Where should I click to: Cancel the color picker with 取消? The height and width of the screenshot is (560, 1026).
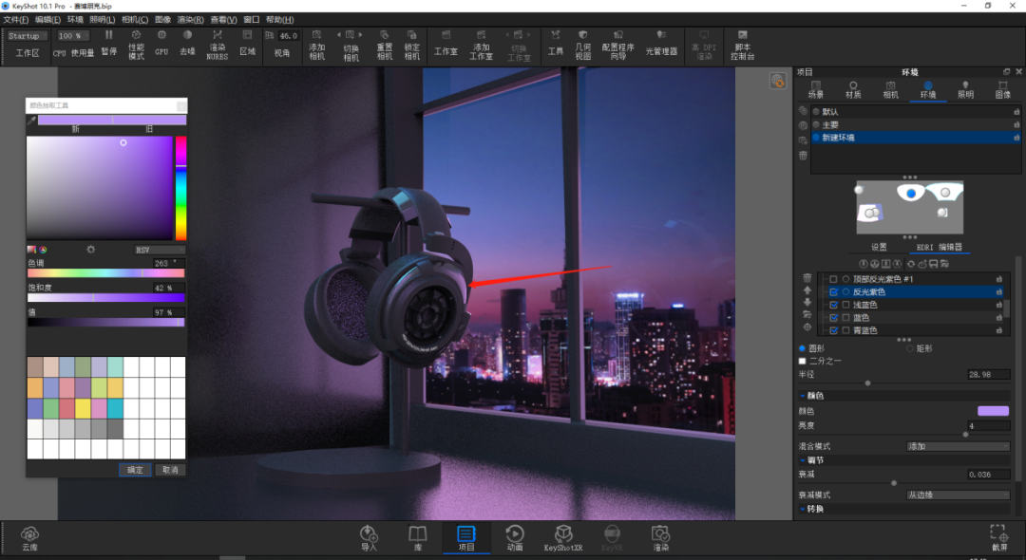(x=170, y=470)
